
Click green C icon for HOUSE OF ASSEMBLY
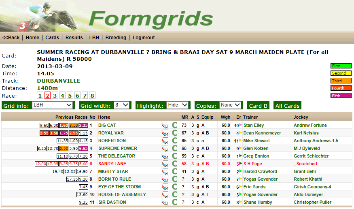(x=175, y=194)
